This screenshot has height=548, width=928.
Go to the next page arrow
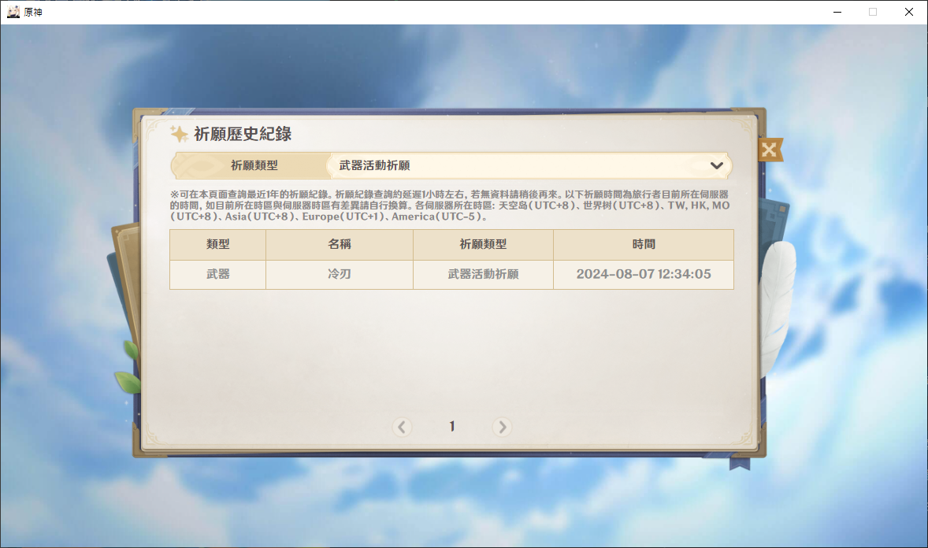coord(502,427)
